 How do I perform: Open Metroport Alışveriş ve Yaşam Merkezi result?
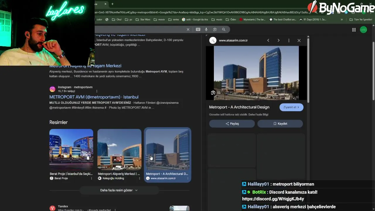pos(85,66)
